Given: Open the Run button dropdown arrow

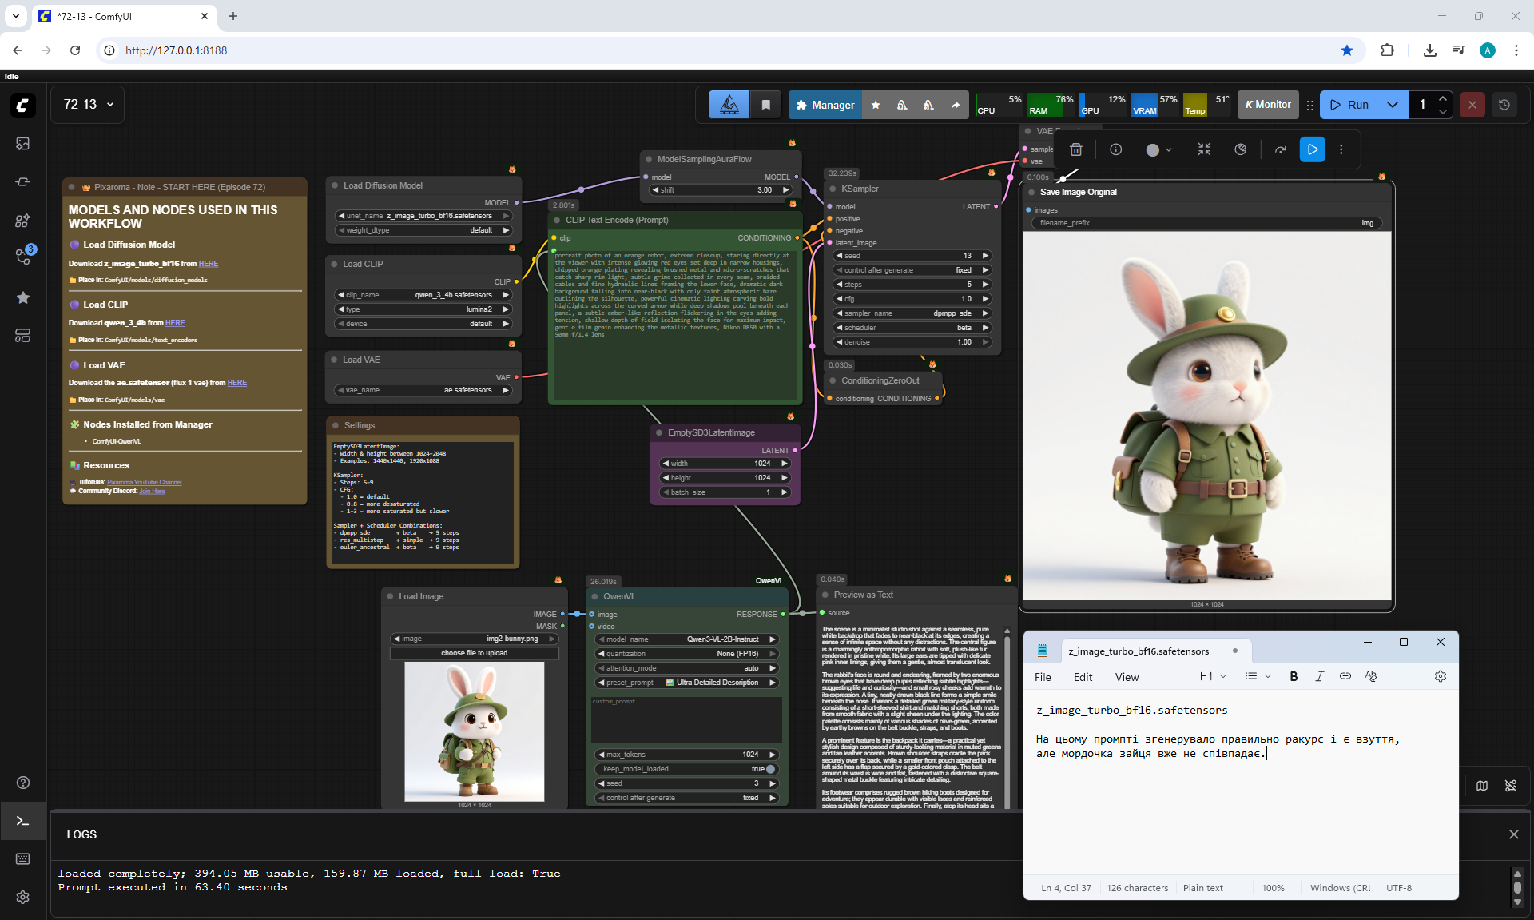Looking at the screenshot, I should point(1393,105).
